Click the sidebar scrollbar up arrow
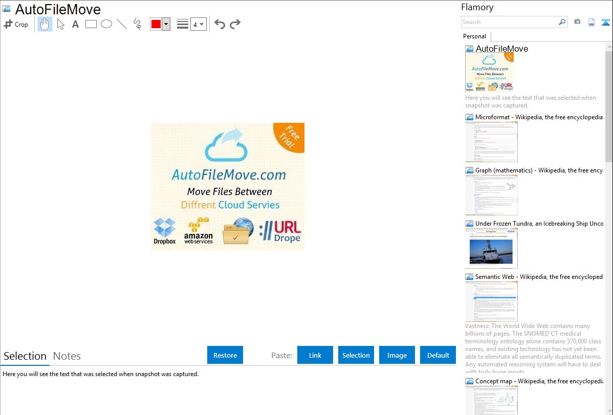The width and height of the screenshot is (613, 415). pyautogui.click(x=609, y=47)
